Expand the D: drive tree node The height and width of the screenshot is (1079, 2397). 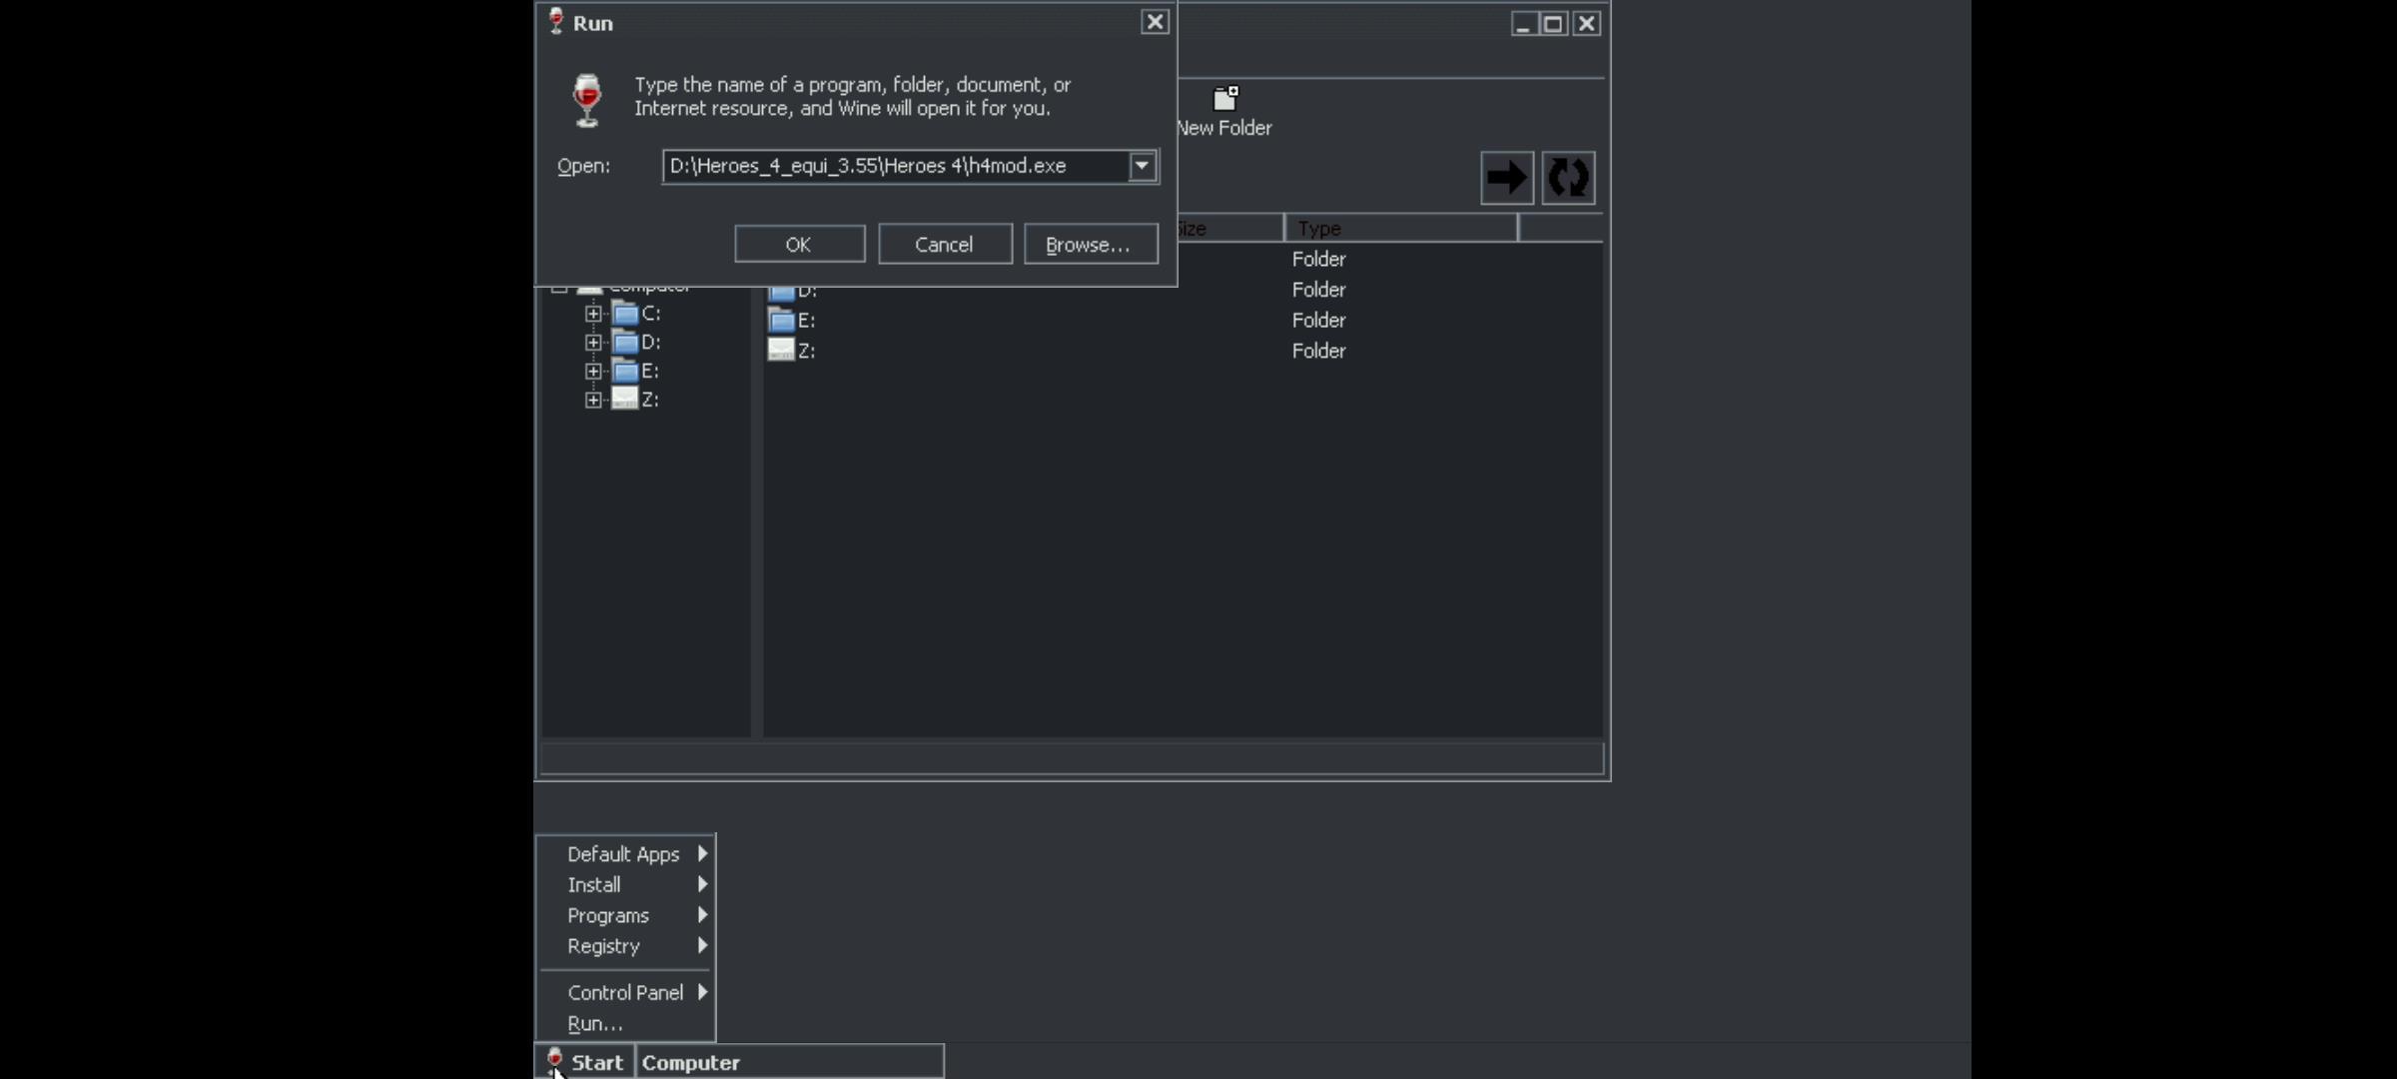click(593, 343)
